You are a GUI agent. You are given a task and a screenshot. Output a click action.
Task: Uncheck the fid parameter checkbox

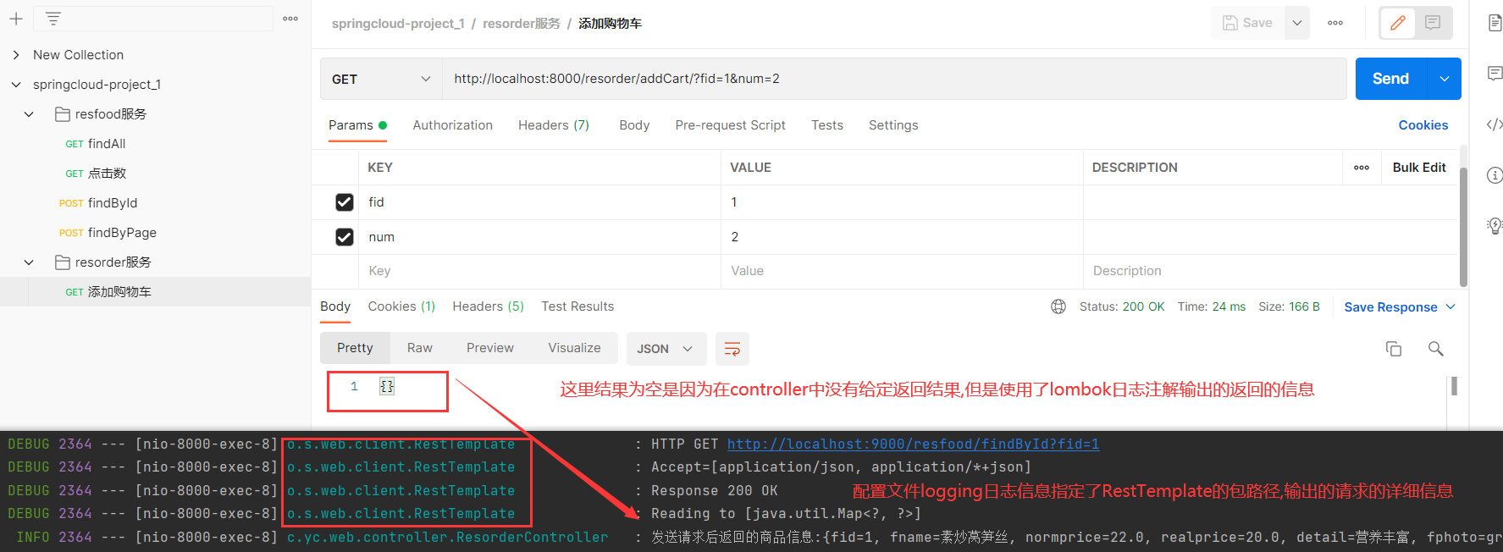pos(345,202)
